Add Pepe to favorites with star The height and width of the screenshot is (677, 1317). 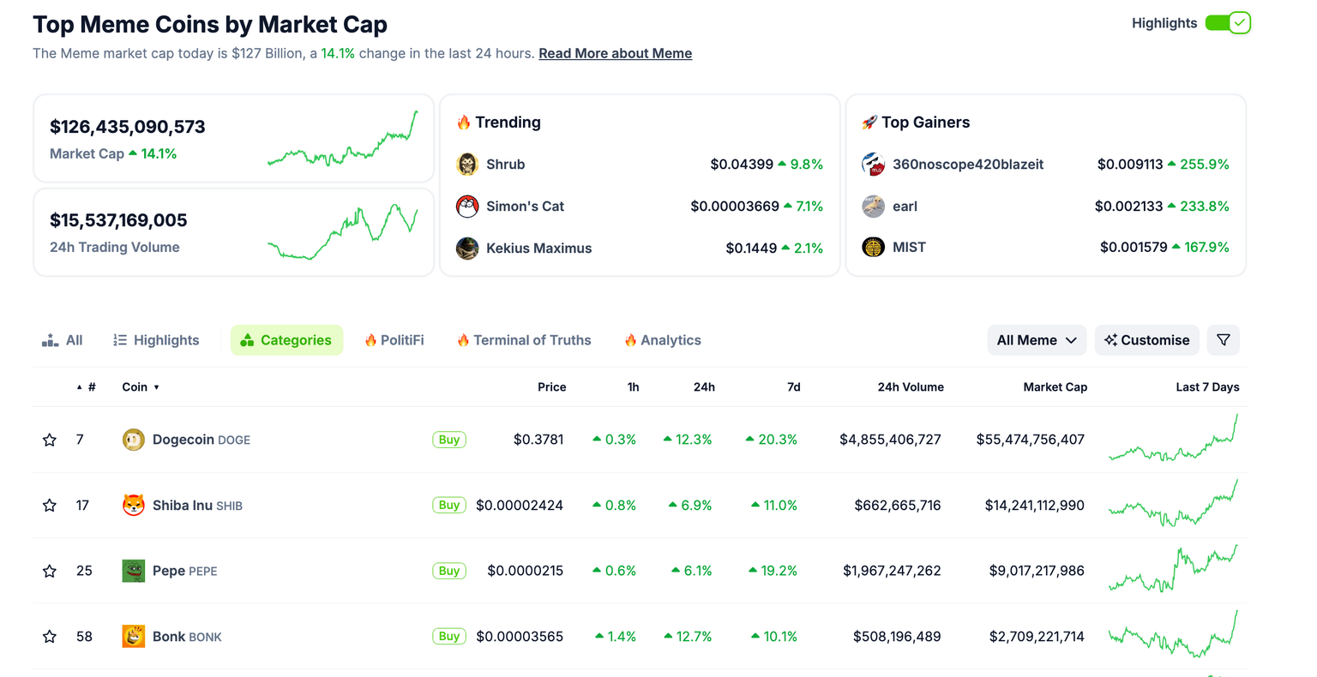point(50,572)
